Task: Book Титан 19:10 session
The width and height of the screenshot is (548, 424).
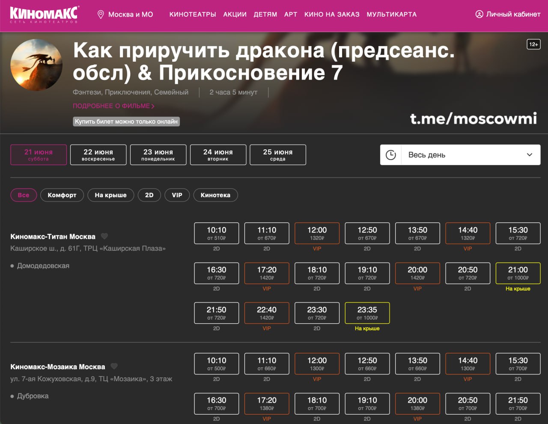Action: 367,273
